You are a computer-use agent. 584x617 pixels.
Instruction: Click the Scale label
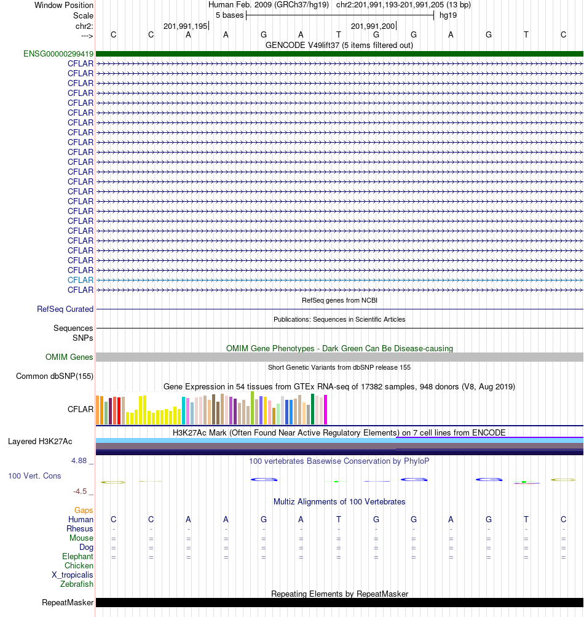(x=83, y=16)
